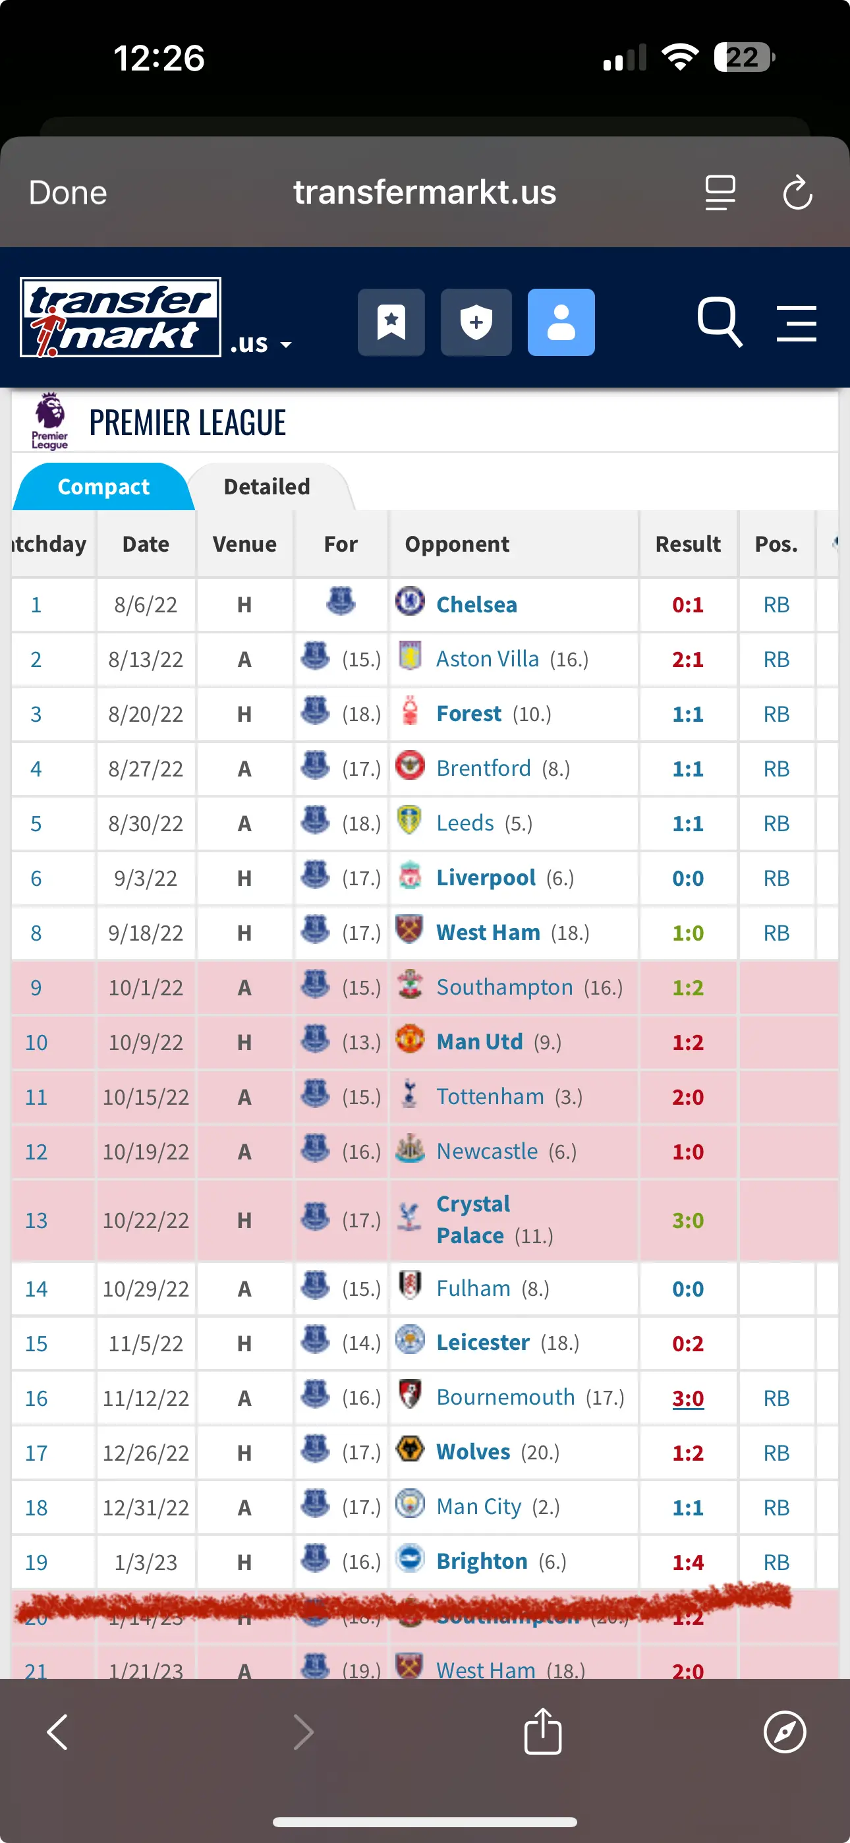Tap the shield plus icon
The height and width of the screenshot is (1843, 850).
(476, 322)
